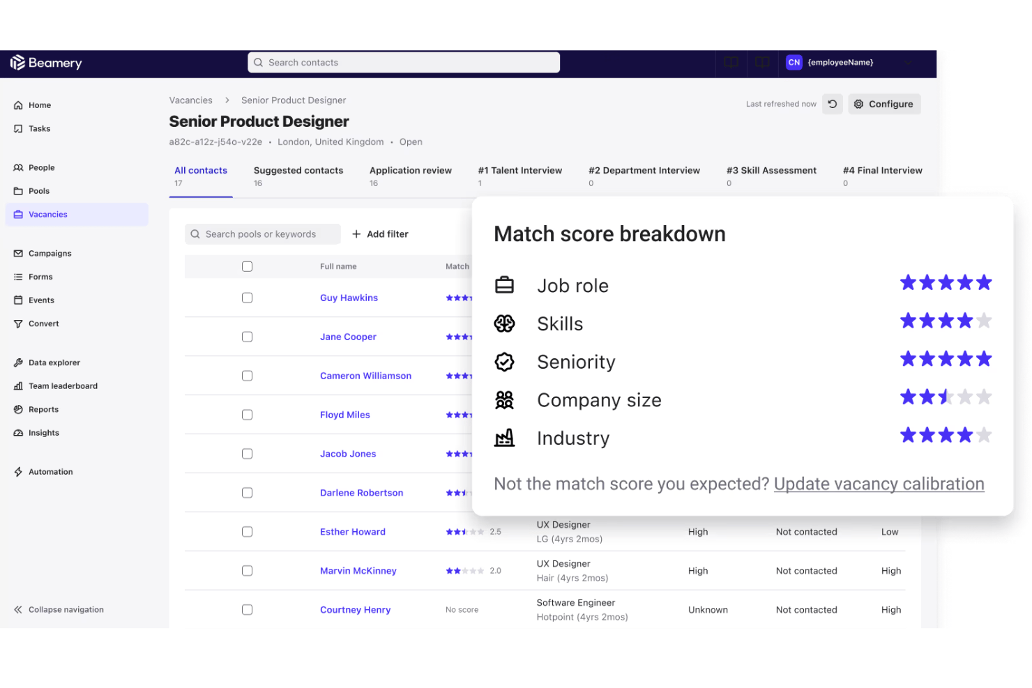Open Team leaderboard
Image resolution: width=1032 pixels, height=688 pixels.
[x=56, y=386]
